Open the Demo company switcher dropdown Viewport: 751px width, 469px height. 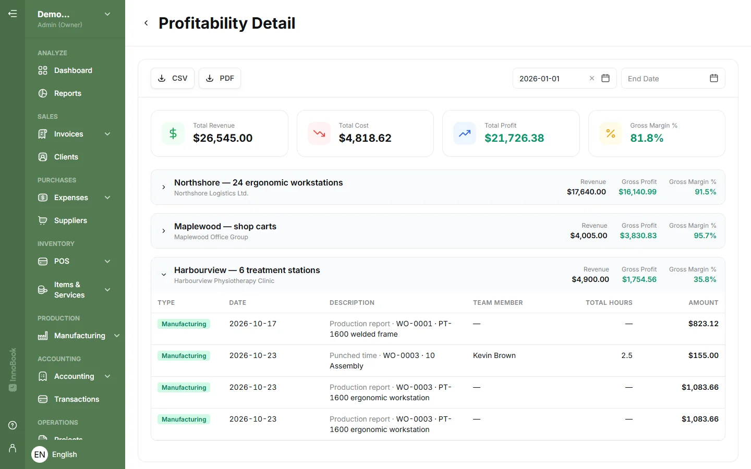pyautogui.click(x=107, y=14)
